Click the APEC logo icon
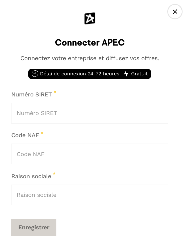This screenshot has height=244, width=183. [x=90, y=18]
